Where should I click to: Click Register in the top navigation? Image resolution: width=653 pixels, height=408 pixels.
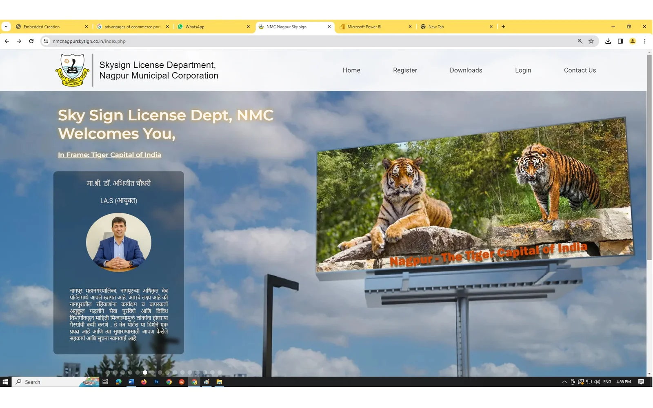pos(404,70)
